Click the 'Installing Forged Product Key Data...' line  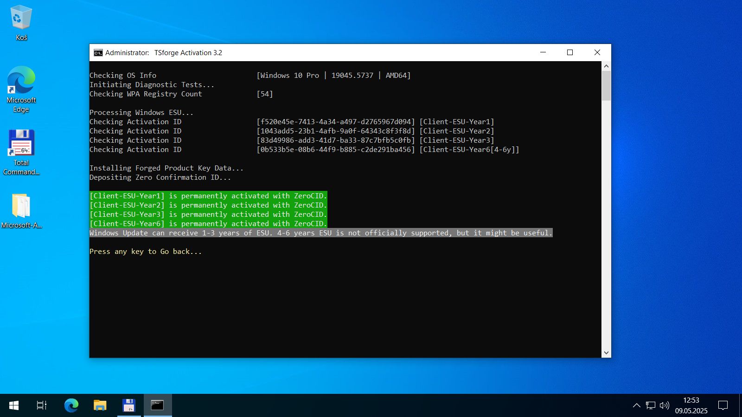click(166, 168)
